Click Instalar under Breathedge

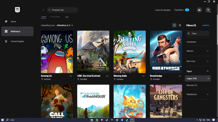(x=155, y=79)
